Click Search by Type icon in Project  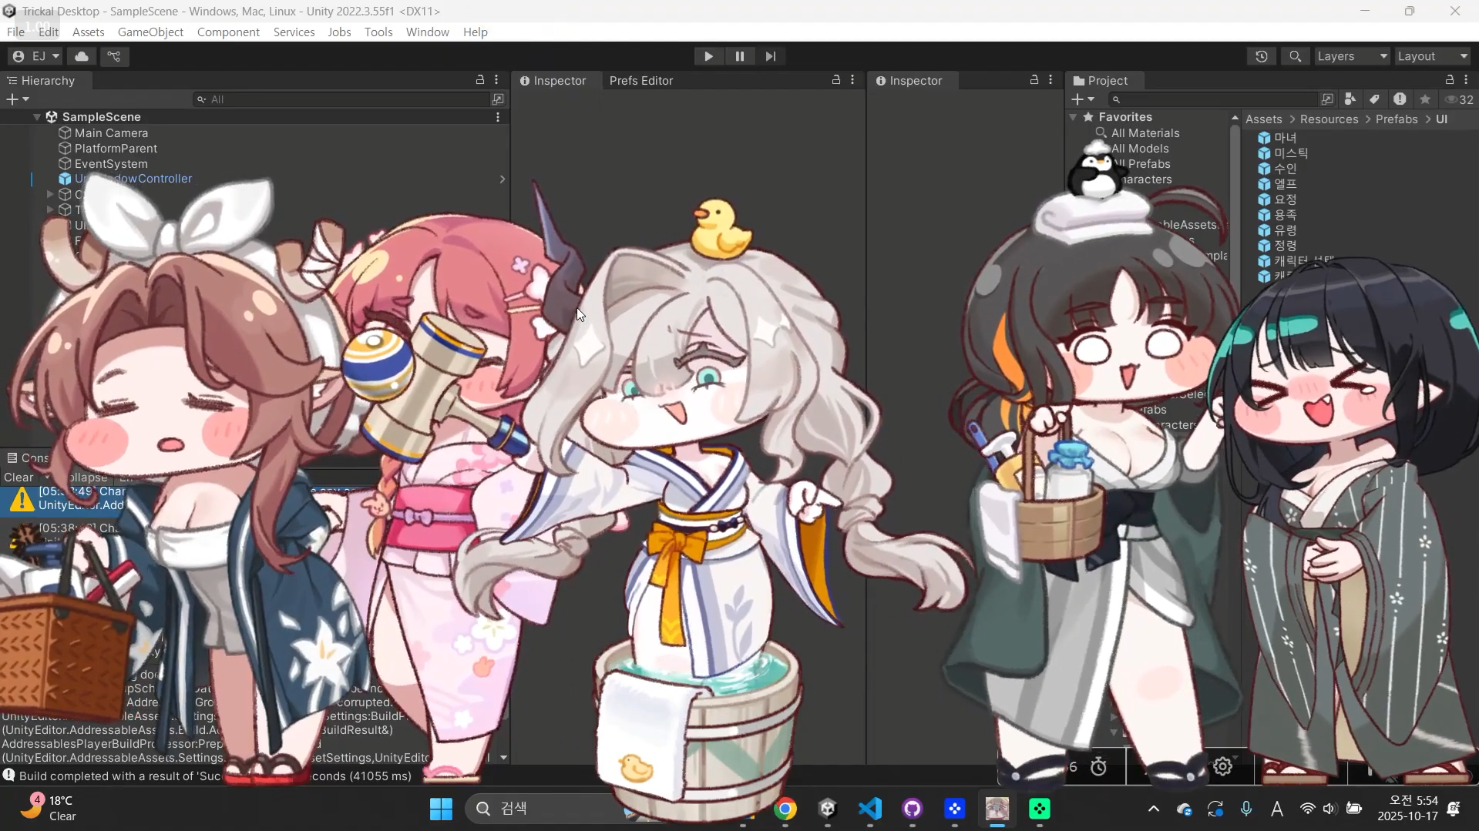[1350, 99]
